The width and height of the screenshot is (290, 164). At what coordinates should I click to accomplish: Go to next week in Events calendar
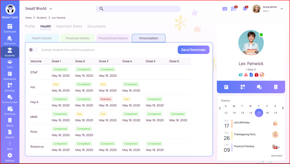pos(282,108)
